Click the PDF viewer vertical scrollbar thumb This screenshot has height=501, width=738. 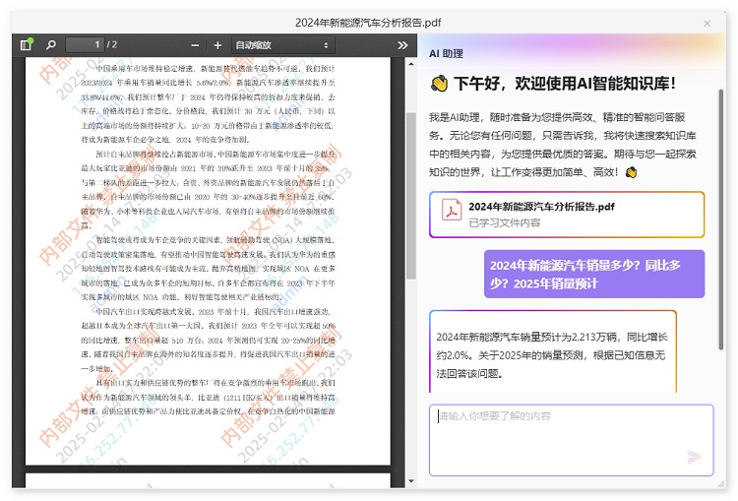(411, 196)
